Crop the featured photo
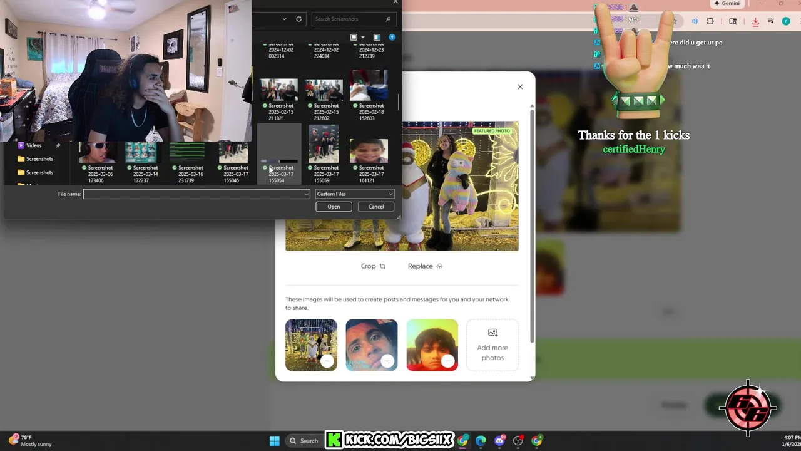This screenshot has width=801, height=451. point(373,266)
